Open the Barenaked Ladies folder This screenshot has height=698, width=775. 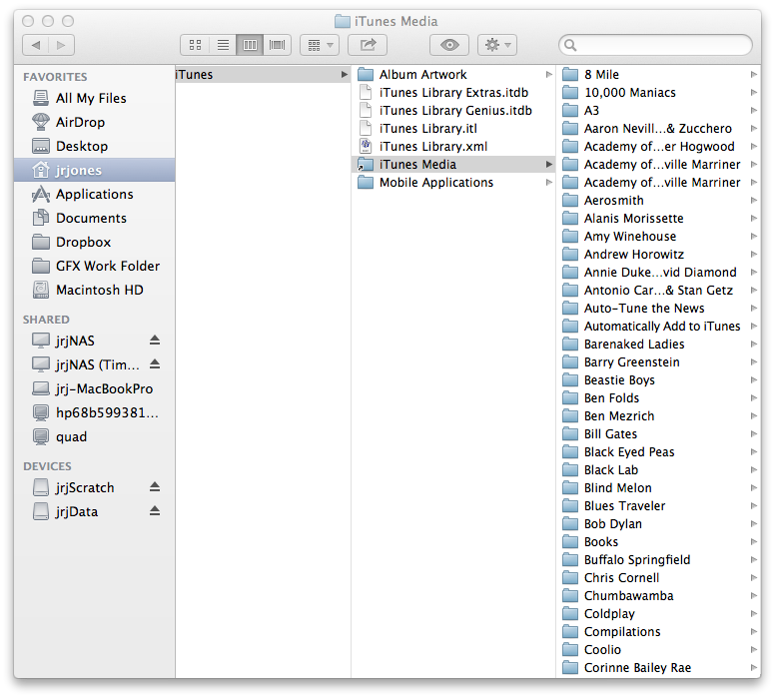click(659, 345)
